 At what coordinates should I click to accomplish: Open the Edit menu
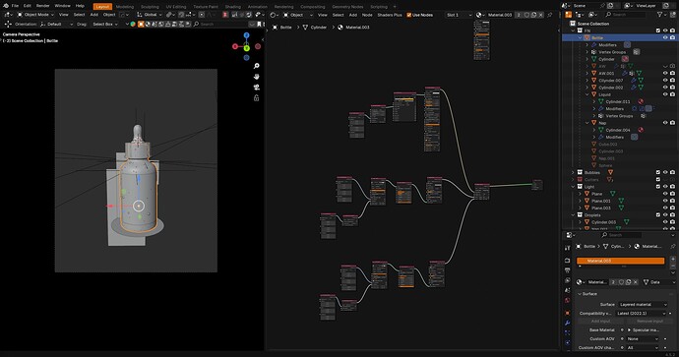point(28,6)
